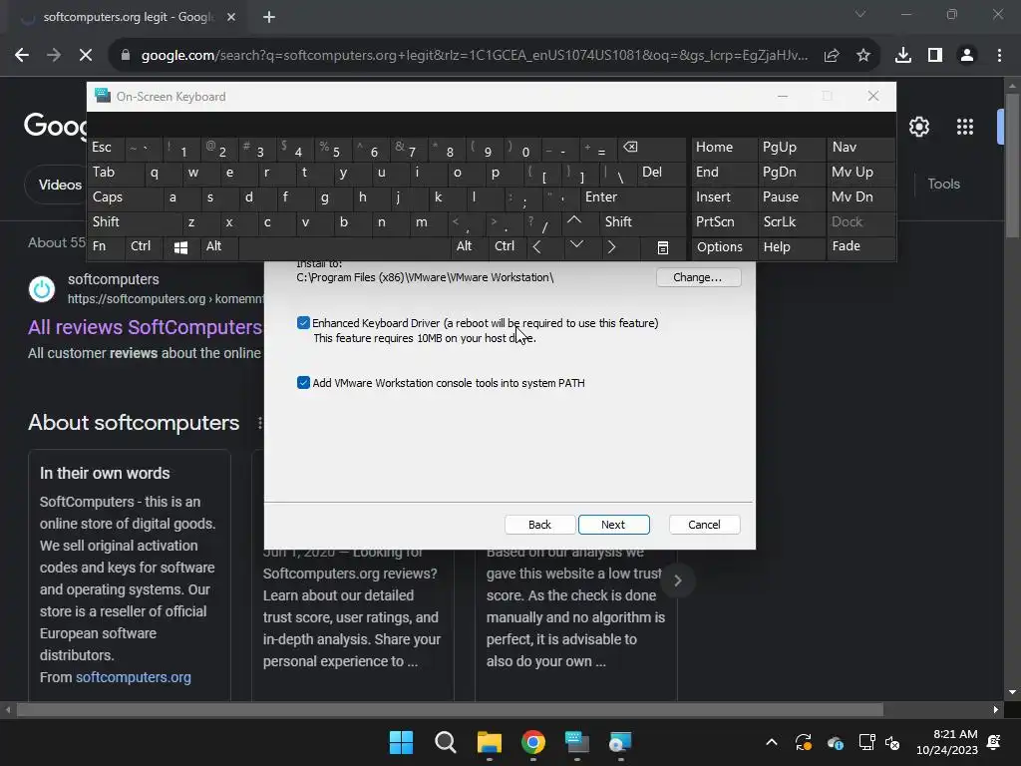
Task: Click Mv Up on On-Screen Keyboard
Action: pos(860,173)
